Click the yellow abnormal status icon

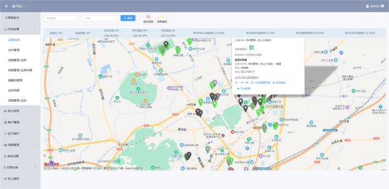tap(162, 17)
